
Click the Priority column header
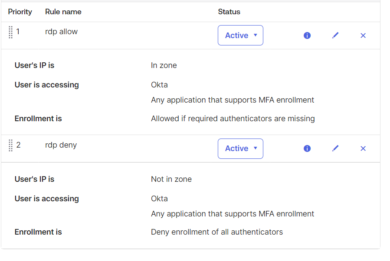click(x=20, y=12)
